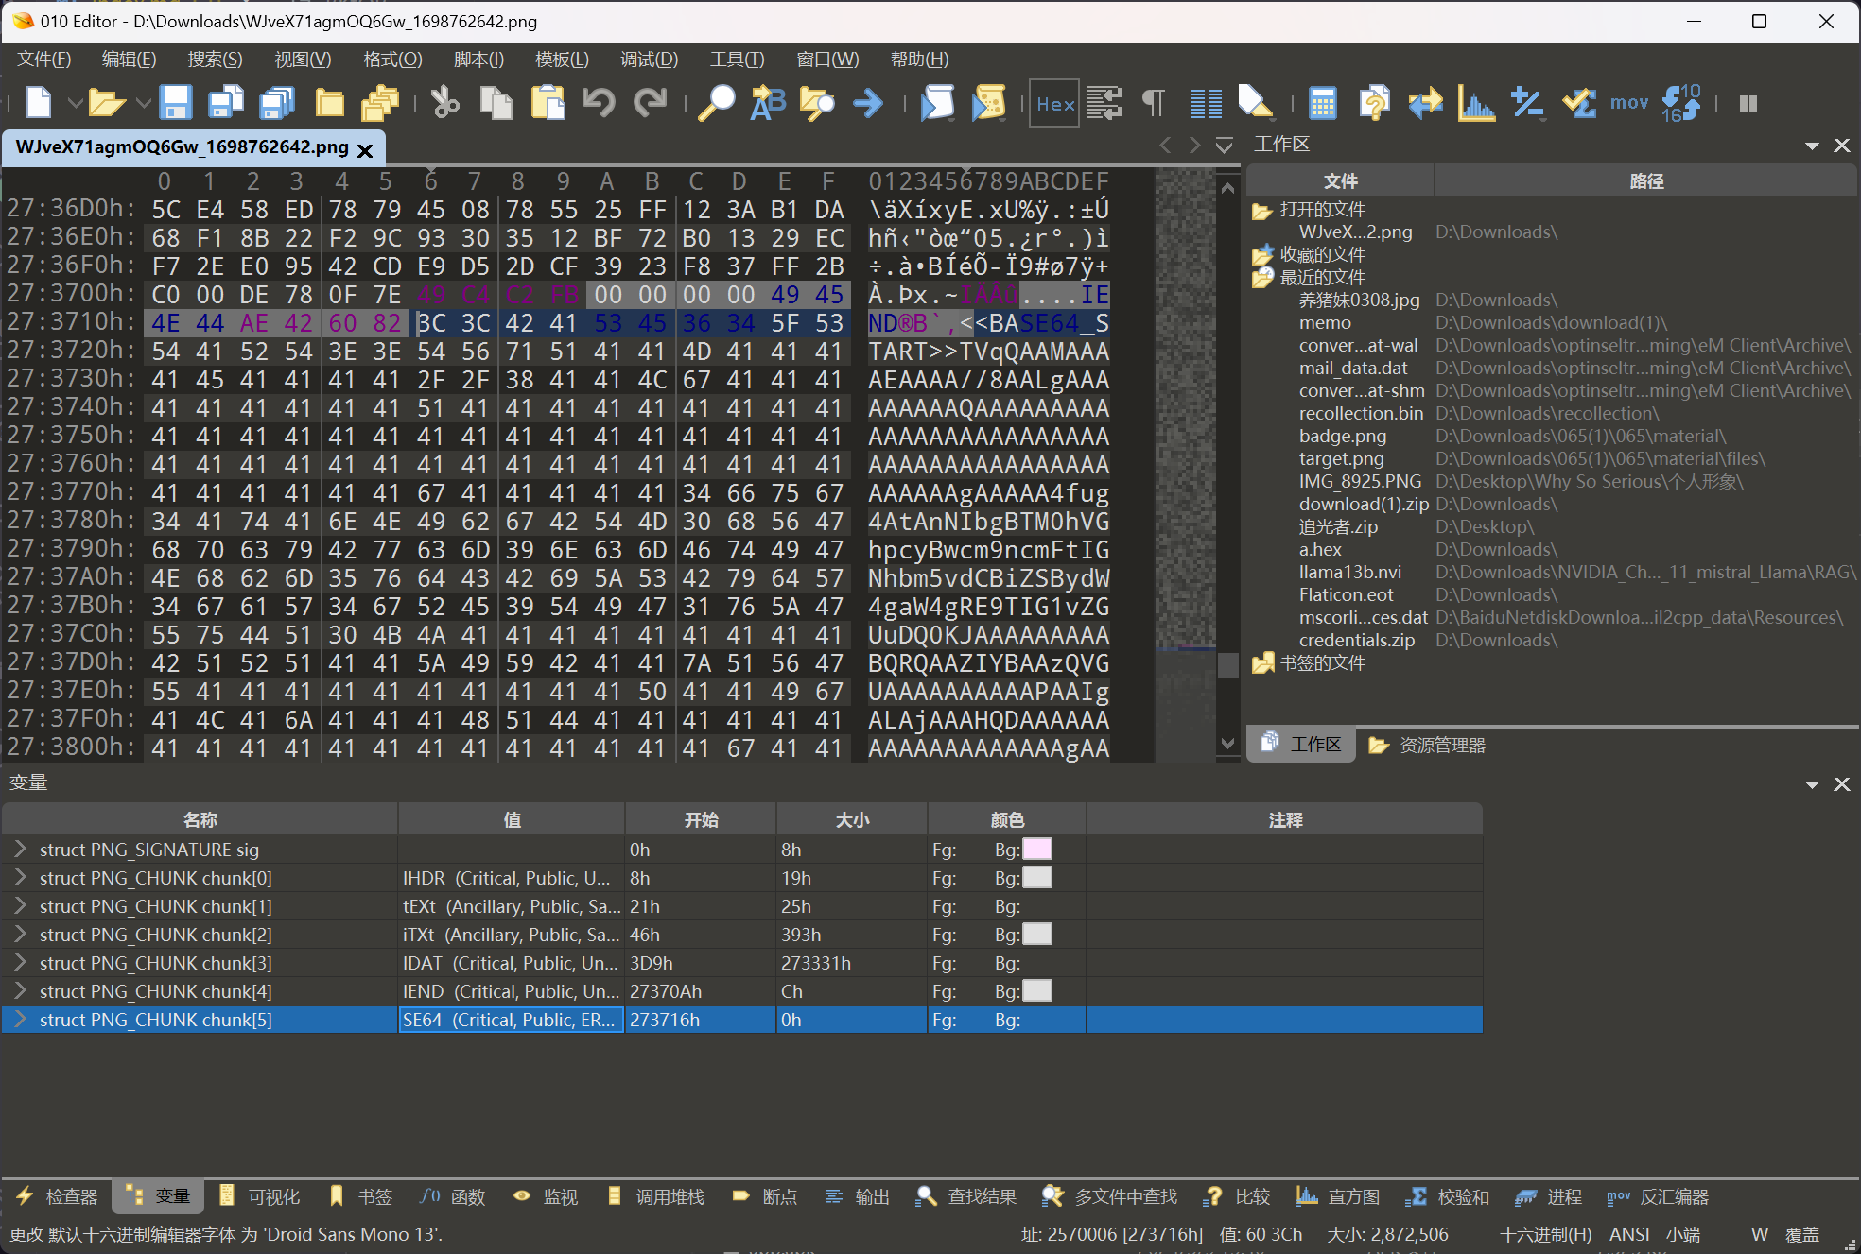Click the Replace (A→B) icon
Image resolution: width=1861 pixels, height=1254 pixels.
(x=768, y=102)
